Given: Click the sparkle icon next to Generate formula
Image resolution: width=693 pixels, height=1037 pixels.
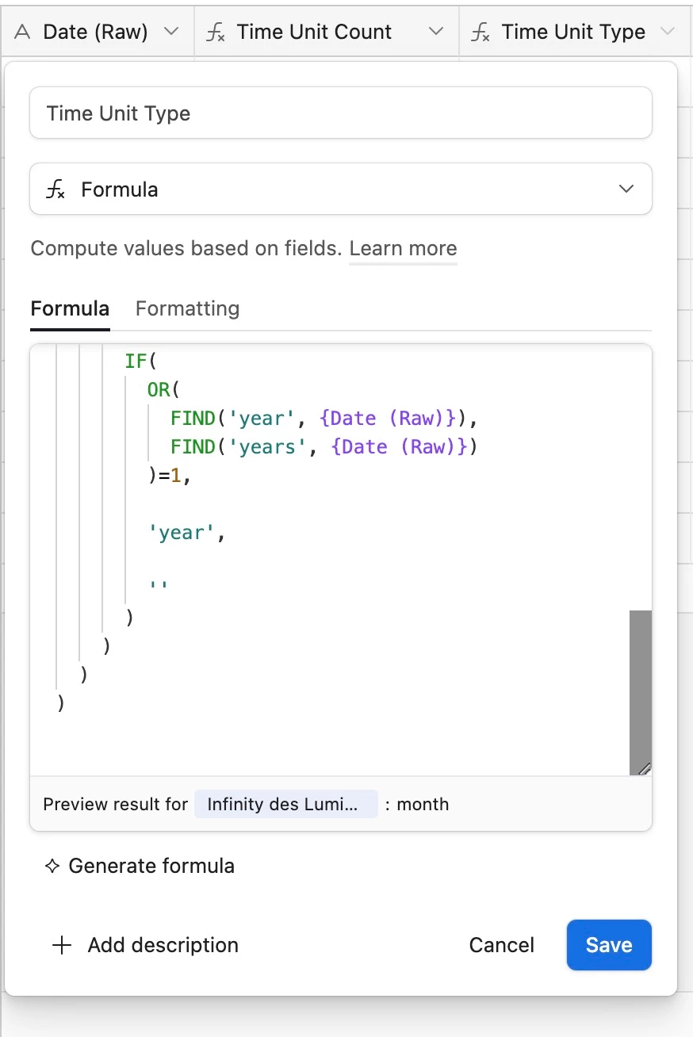Looking at the screenshot, I should (x=52, y=866).
